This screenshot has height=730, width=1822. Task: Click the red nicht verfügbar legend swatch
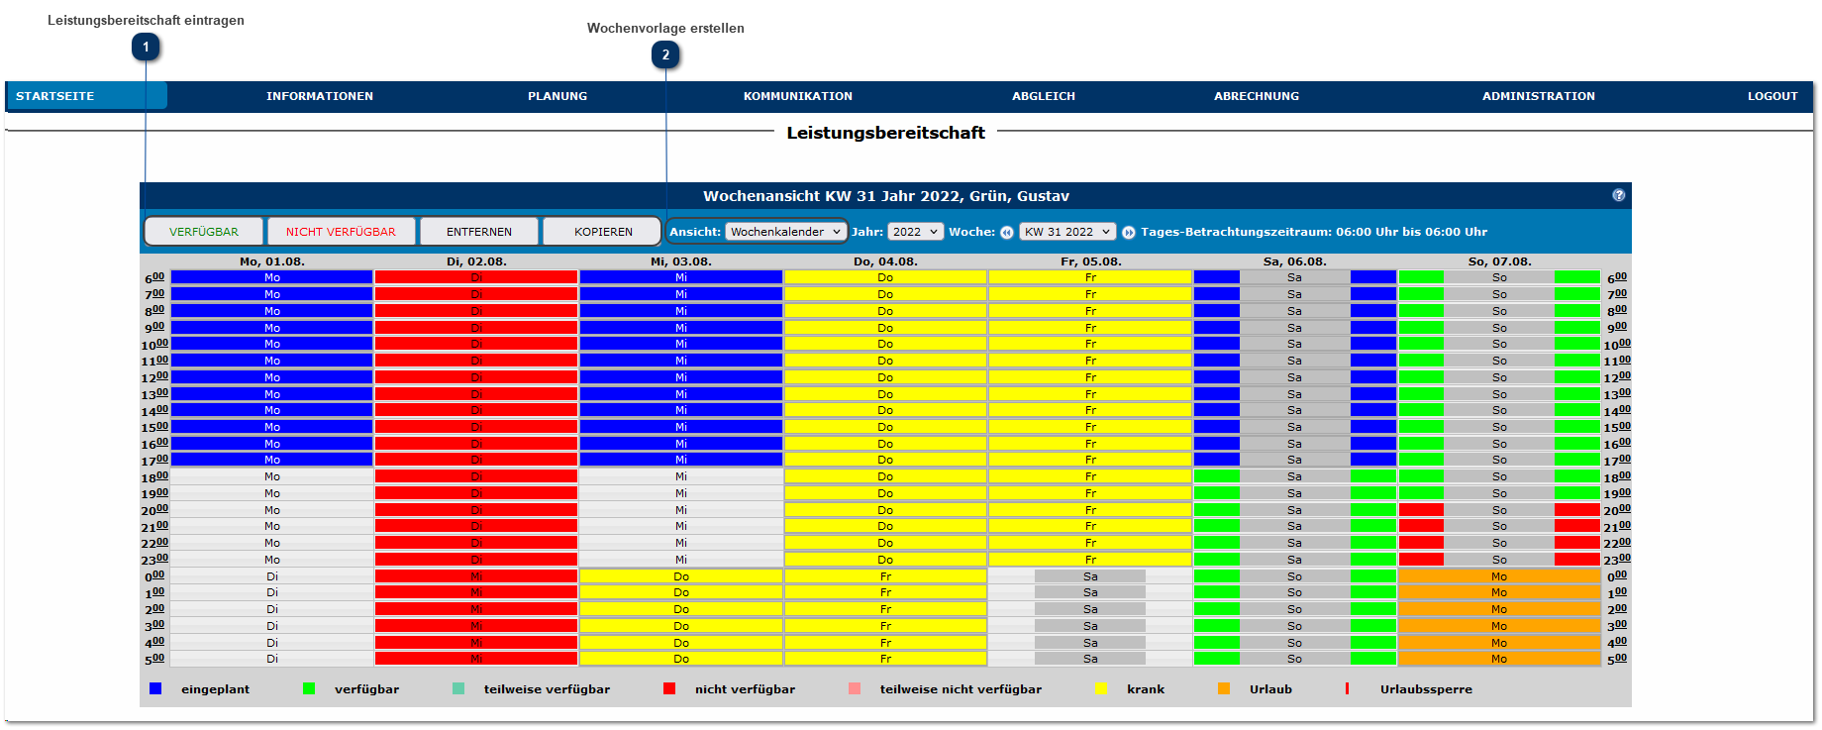click(669, 688)
